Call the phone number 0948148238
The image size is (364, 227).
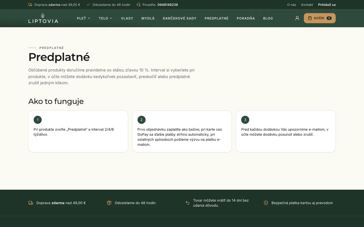pyautogui.click(x=168, y=5)
